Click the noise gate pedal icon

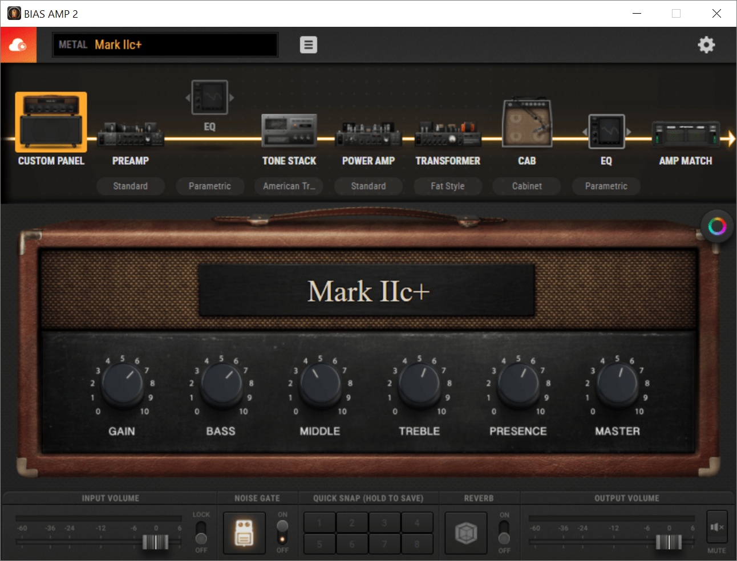coord(244,533)
